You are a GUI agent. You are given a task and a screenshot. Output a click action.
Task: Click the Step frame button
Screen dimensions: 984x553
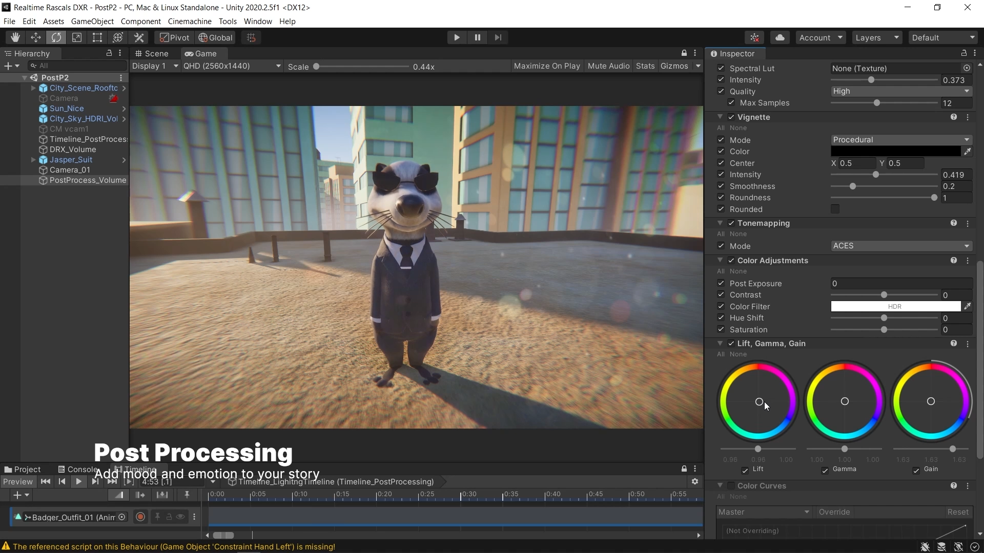(x=498, y=37)
